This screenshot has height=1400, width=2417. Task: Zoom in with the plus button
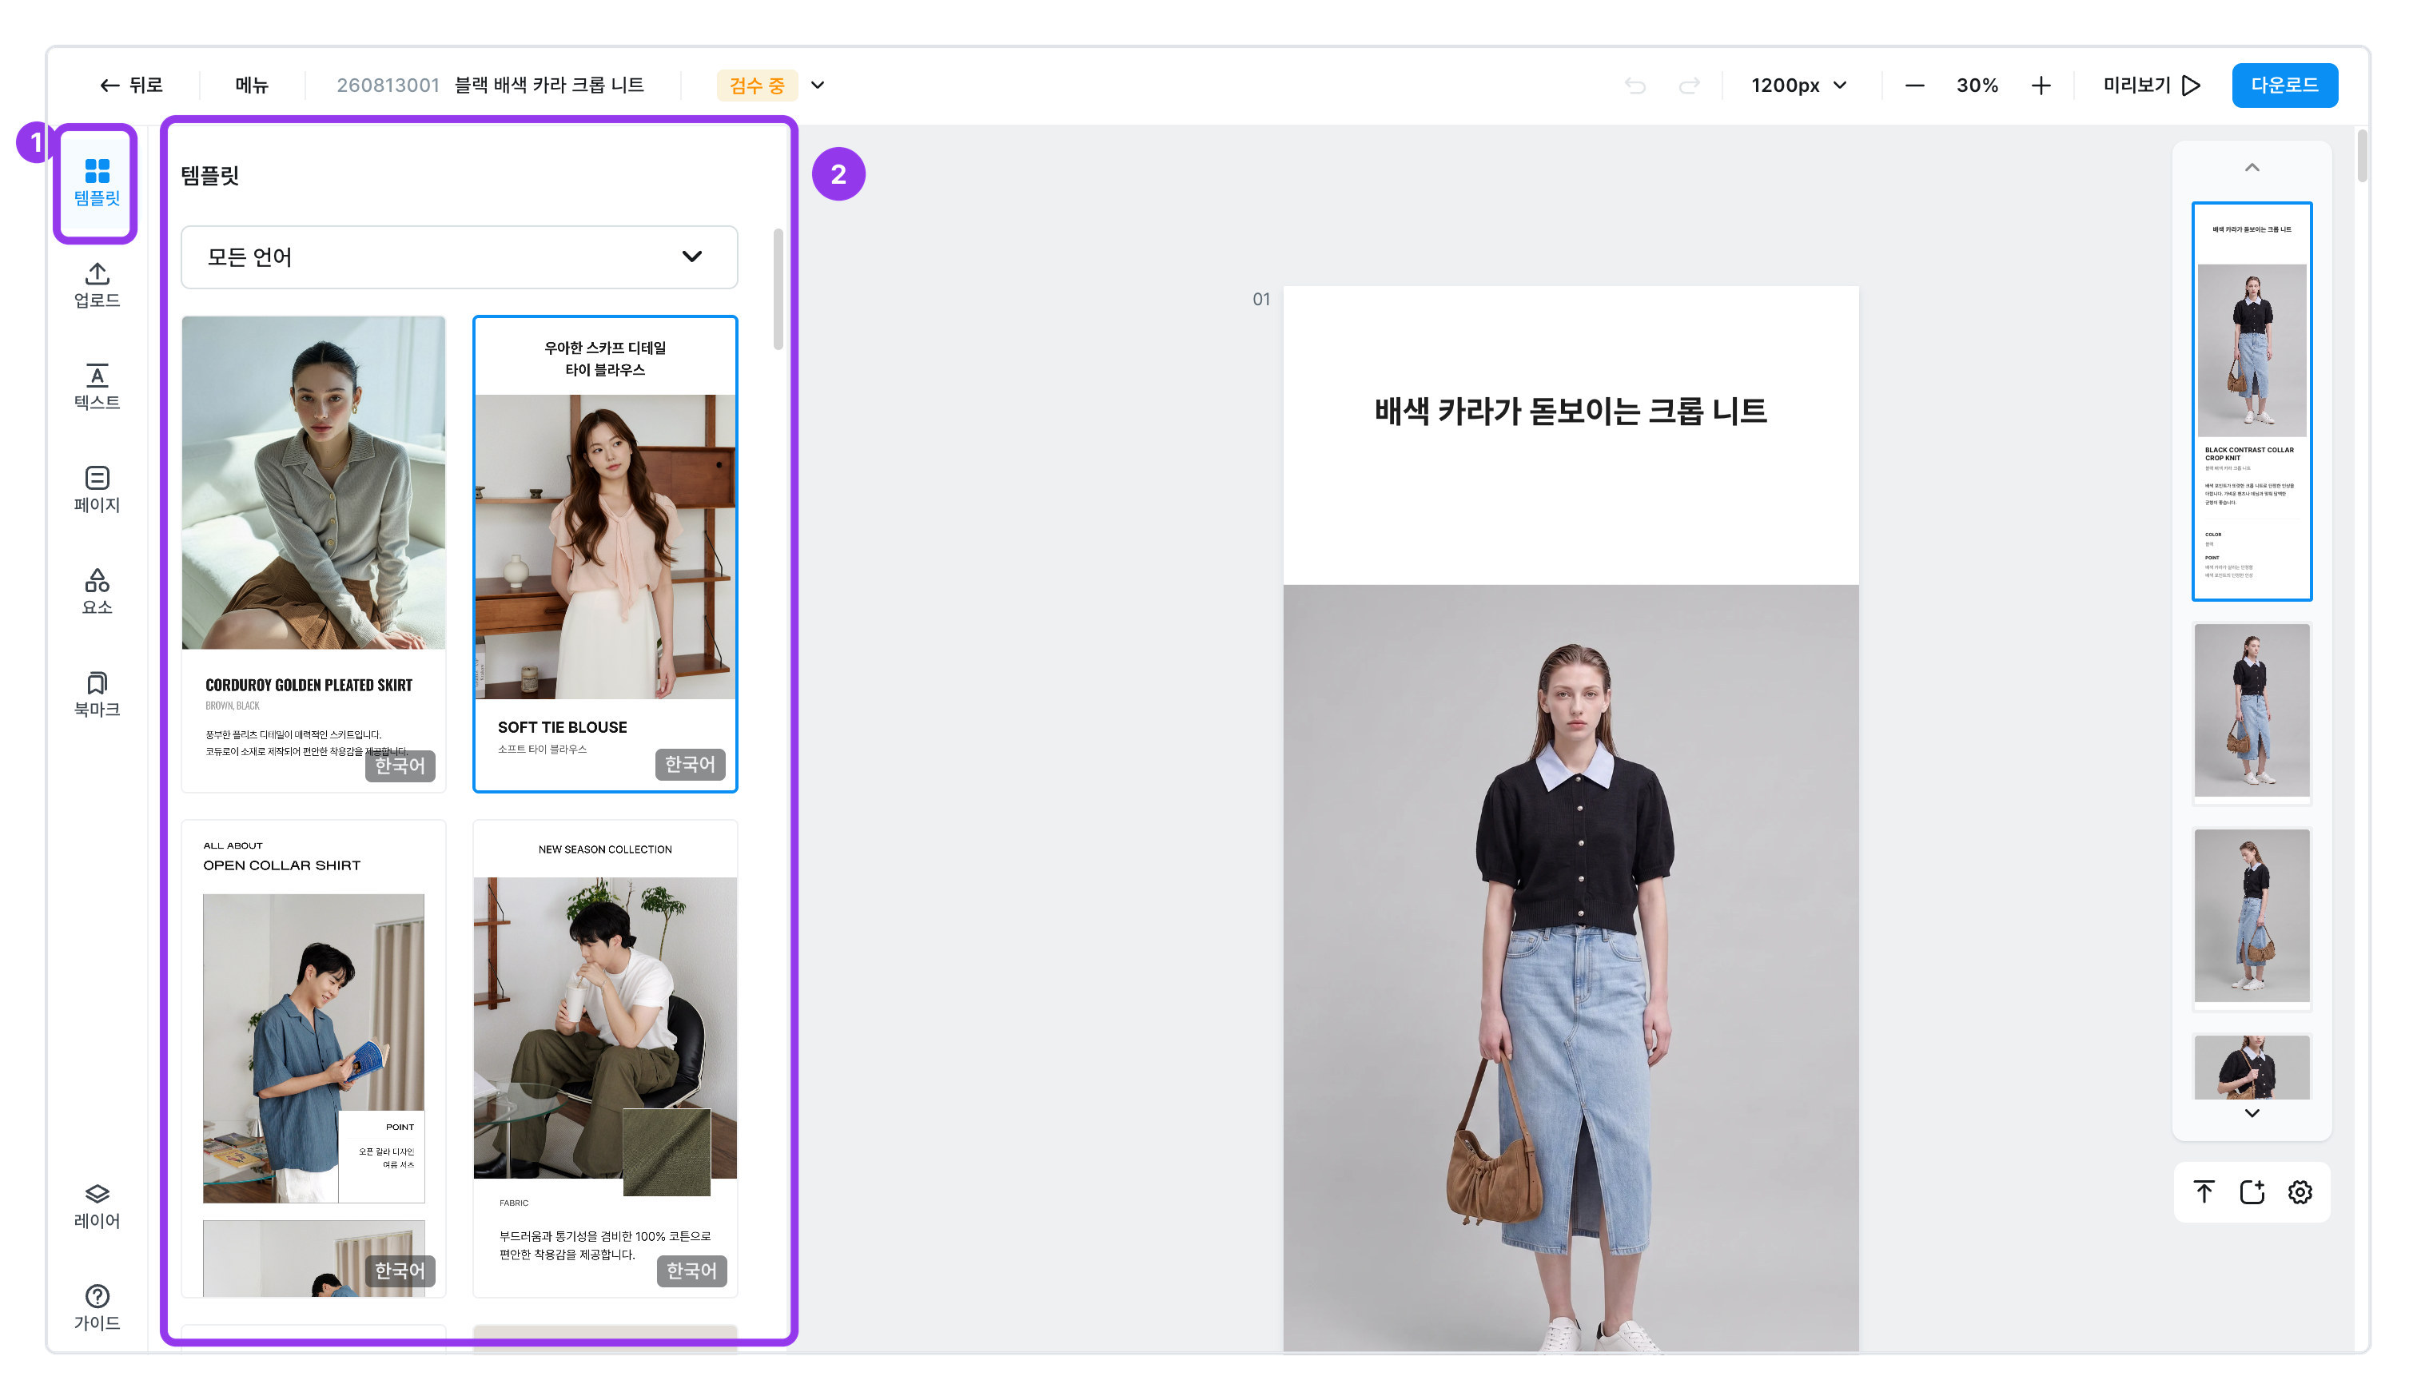click(2041, 86)
